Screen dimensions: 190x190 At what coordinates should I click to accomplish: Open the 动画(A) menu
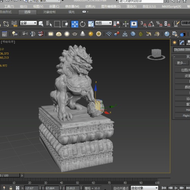click(90, 6)
